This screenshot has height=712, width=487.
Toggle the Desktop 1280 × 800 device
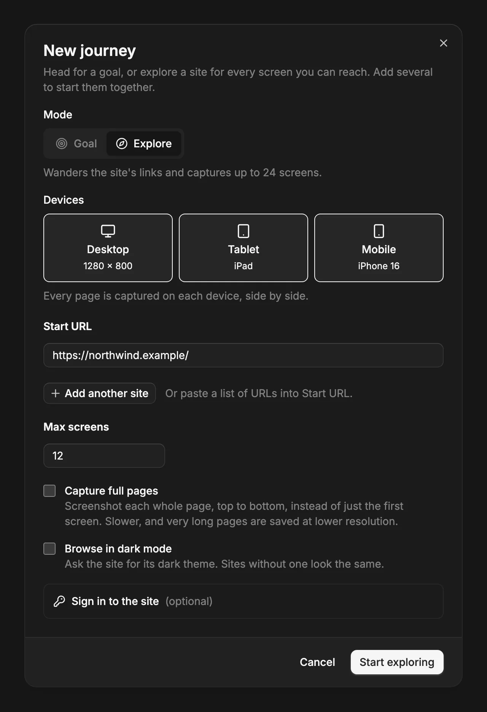pos(108,248)
